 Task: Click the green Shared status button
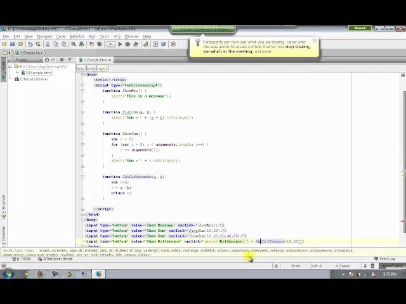point(360,28)
